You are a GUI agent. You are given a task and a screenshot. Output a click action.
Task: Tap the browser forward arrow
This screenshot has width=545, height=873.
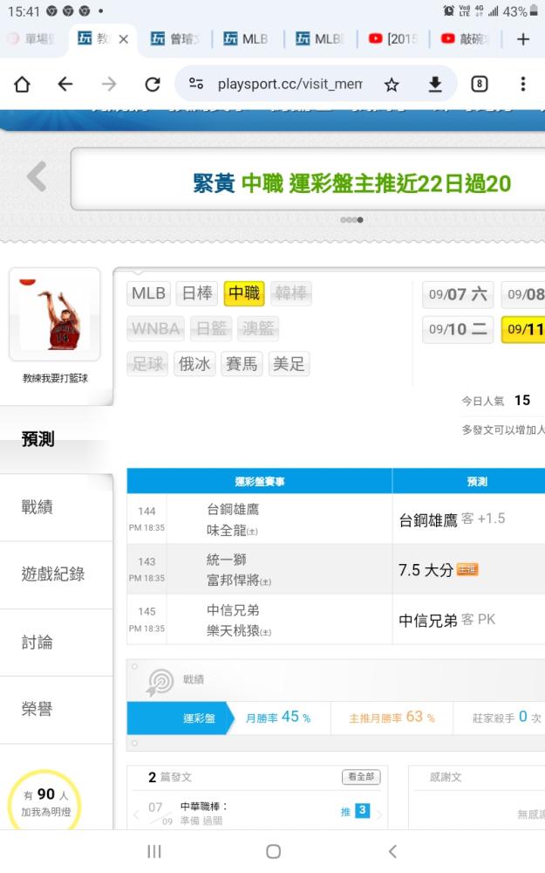click(109, 84)
